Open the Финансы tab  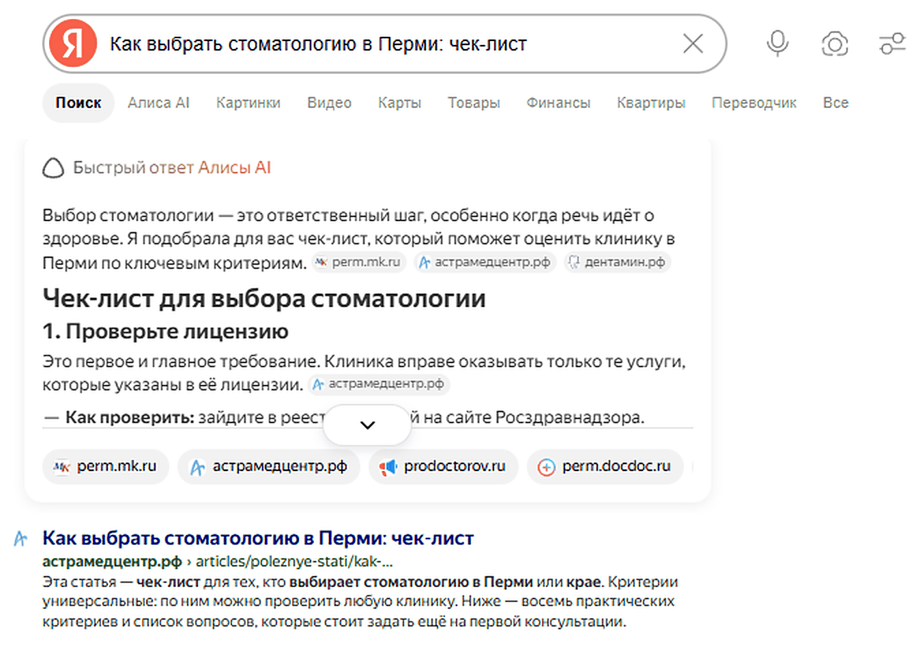(x=558, y=103)
